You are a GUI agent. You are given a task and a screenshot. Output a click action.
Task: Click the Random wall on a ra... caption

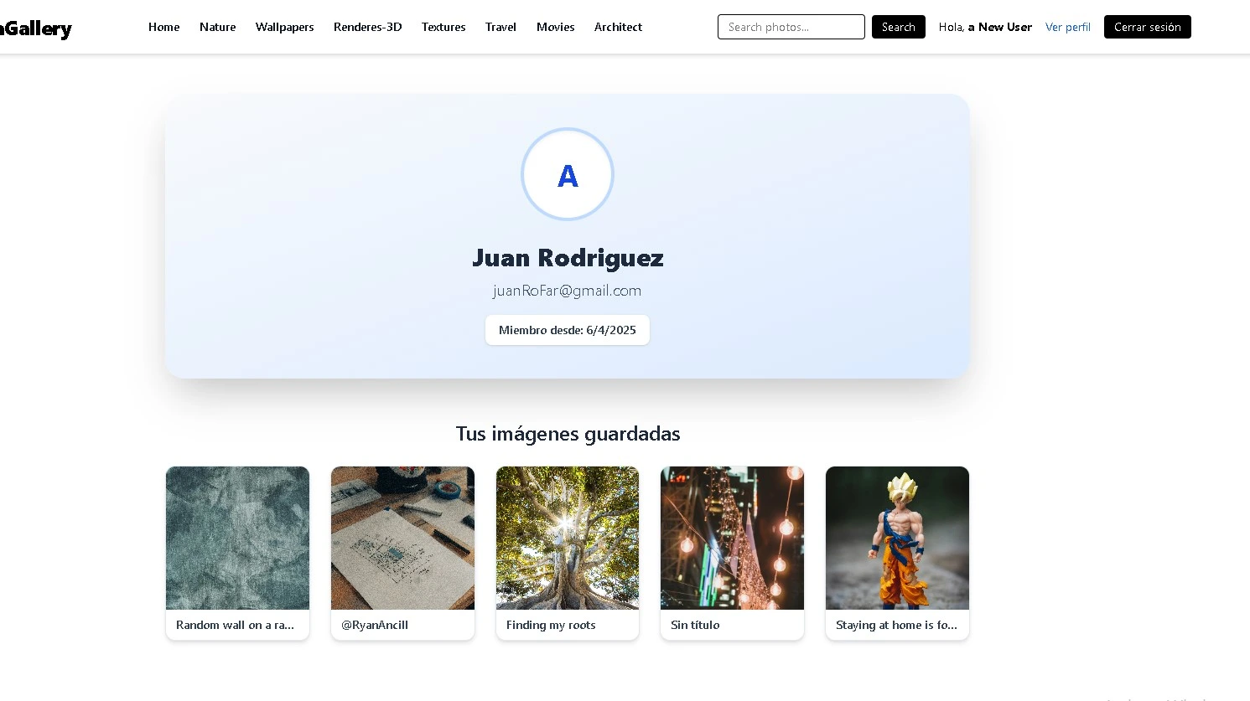point(235,625)
